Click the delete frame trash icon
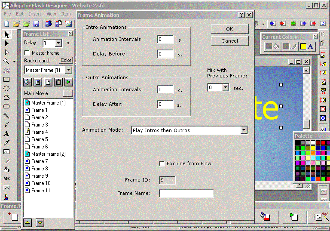Image resolution: width=330 pixels, height=231 pixels. click(x=58, y=82)
